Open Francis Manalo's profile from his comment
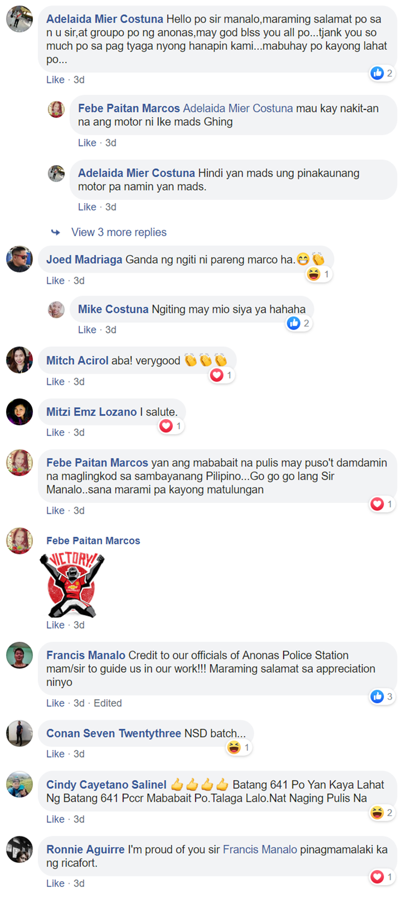The height and width of the screenshot is (898, 419). 85,655
